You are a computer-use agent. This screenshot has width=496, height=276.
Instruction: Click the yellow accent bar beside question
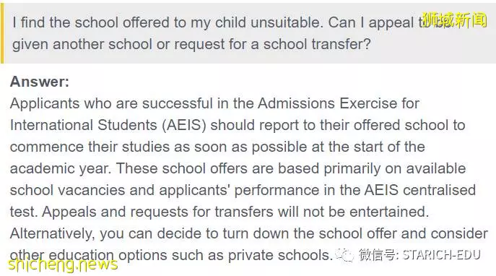tap(2, 33)
